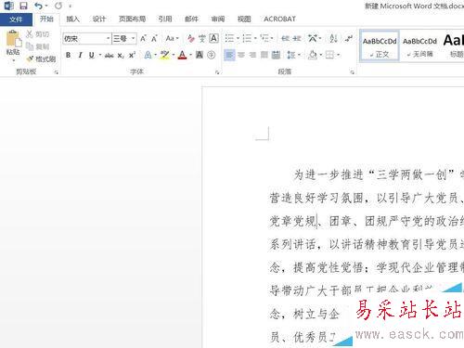Increase font size with grow font icon

pyautogui.click(x=143, y=39)
